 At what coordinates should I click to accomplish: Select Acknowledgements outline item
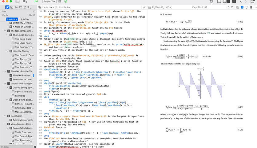(x=23, y=120)
